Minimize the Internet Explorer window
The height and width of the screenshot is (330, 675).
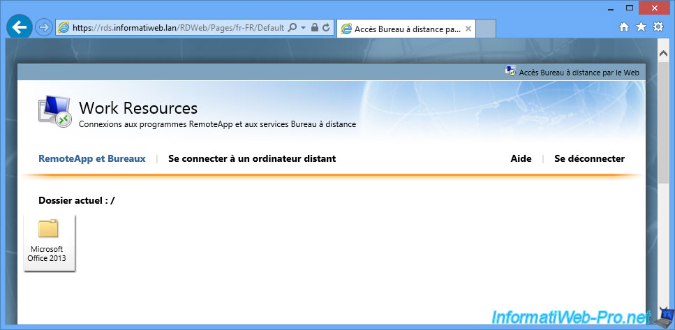tap(611, 8)
